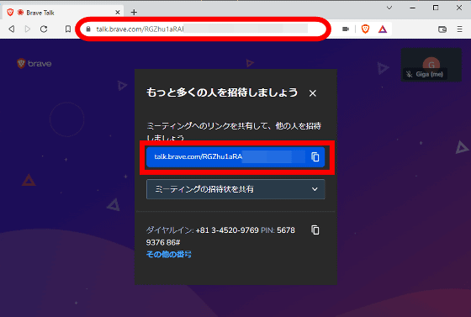471x317 pixels.
Task: Click the +81 3-4520-9769 dial-in number
Action: (227, 230)
